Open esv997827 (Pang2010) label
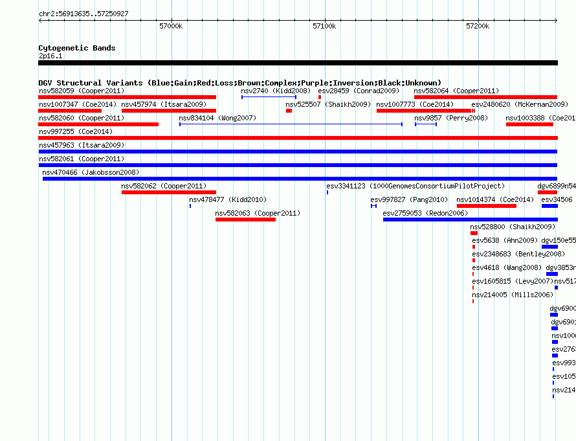This screenshot has height=441, width=576. (409, 199)
